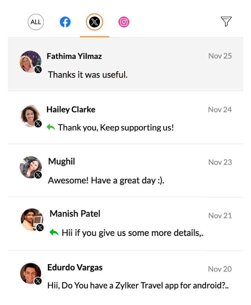251x305 pixels.
Task: Open Edurdo Vargas's Zylker Travel app question
Action: (138, 286)
